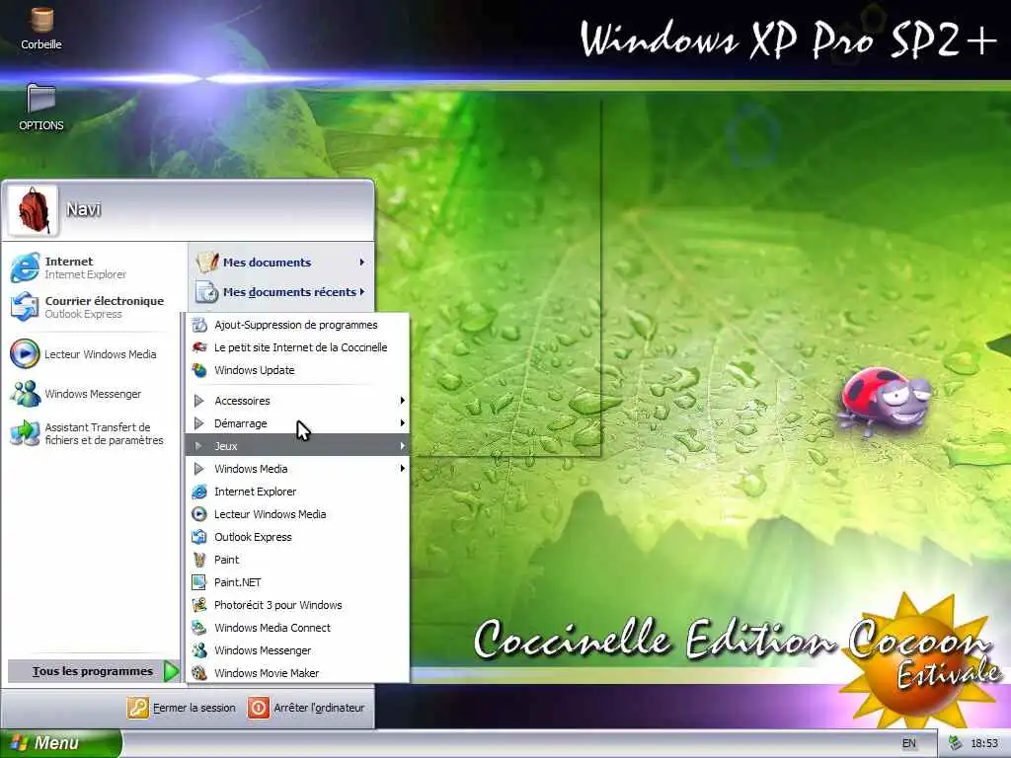Expand Mes documents submenu arrow
Image resolution: width=1011 pixels, height=758 pixels.
pos(361,263)
